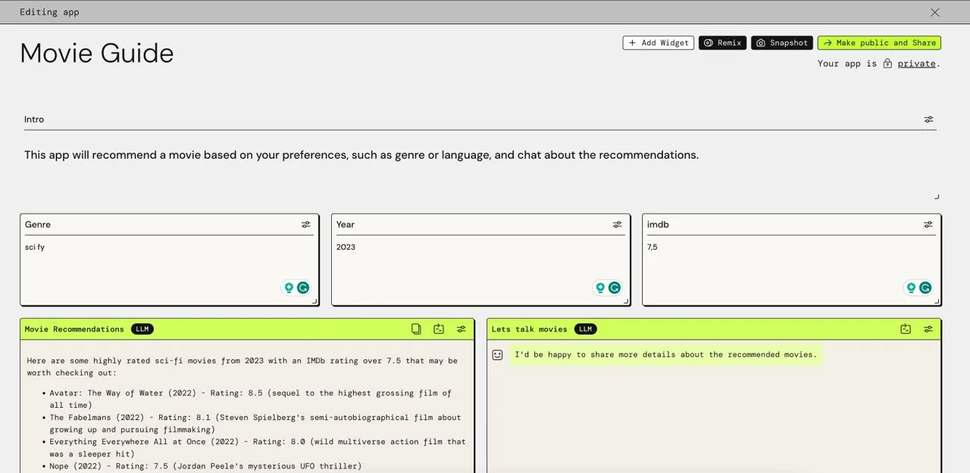
Task: Click the Add Widget button
Action: (x=659, y=43)
